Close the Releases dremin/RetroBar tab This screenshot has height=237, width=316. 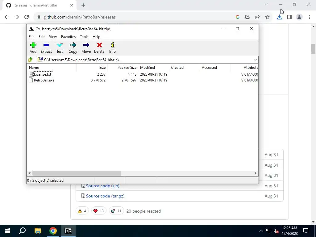[x=72, y=6]
